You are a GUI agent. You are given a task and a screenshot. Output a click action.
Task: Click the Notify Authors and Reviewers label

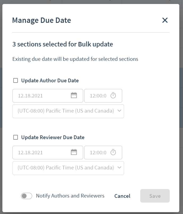pyautogui.click(x=70, y=196)
